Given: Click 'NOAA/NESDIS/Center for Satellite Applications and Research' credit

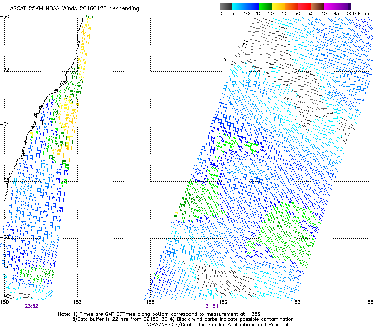Looking at the screenshot, I should 218,325.
